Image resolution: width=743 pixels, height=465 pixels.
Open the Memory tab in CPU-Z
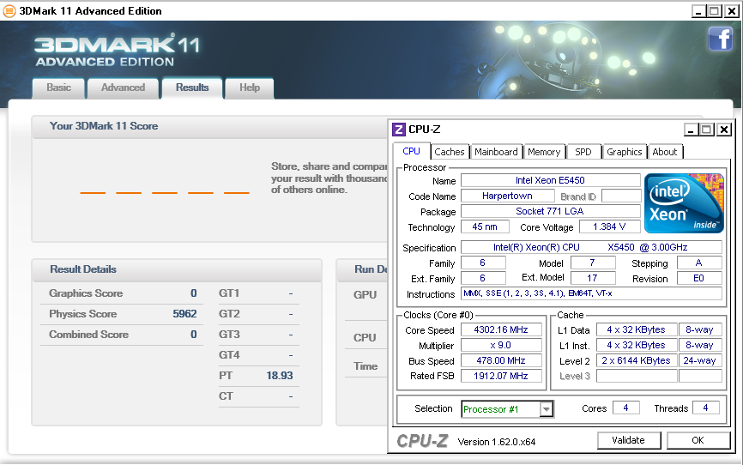click(x=544, y=152)
